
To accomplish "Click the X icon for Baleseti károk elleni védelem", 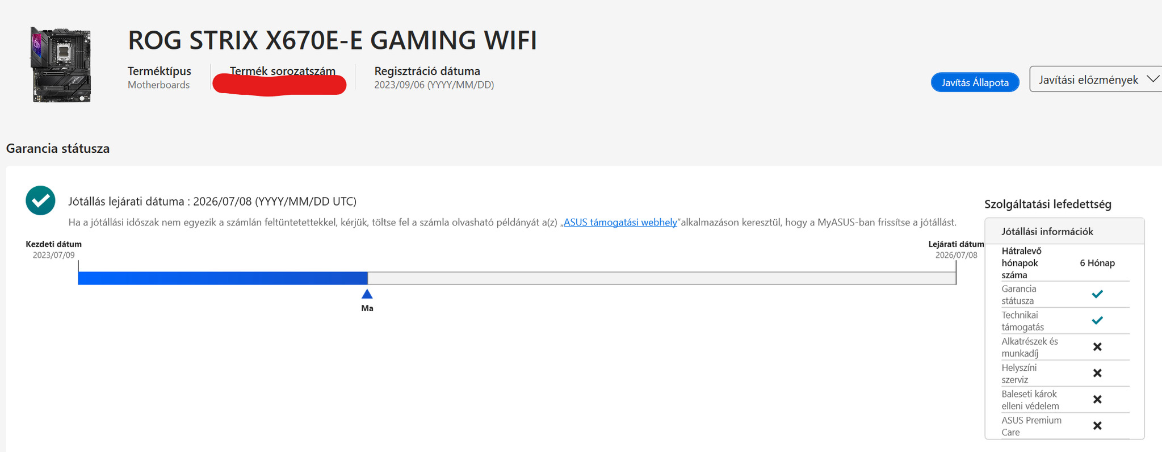I will pyautogui.click(x=1097, y=399).
